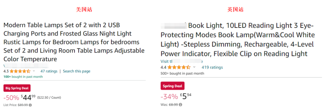Click the $44.99 price
Screen dimensions: 324x108
coord(28,97)
